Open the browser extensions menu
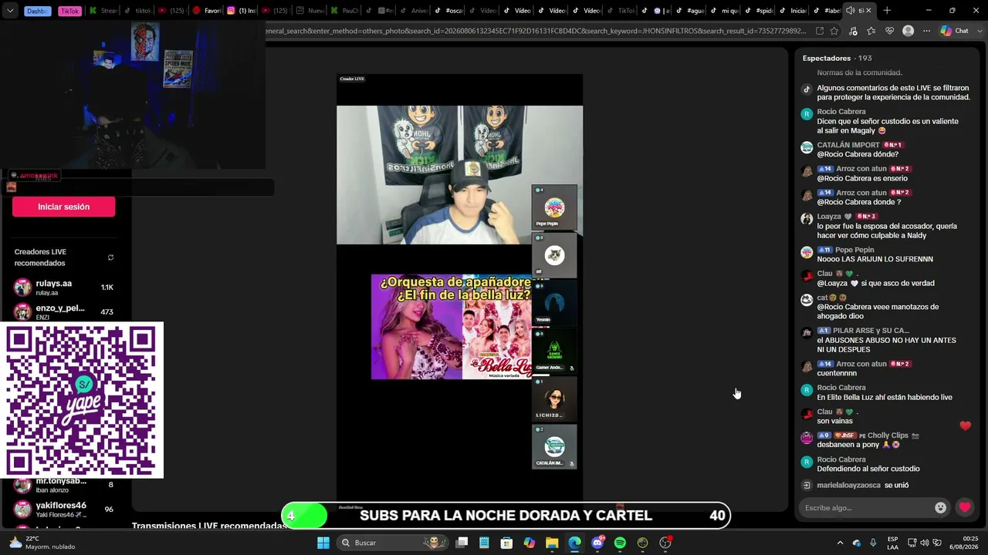 point(853,31)
